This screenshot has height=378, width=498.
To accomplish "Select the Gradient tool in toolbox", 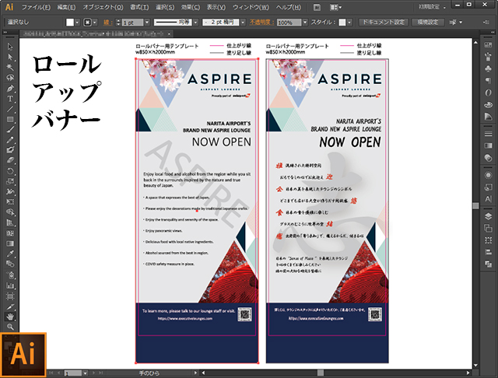I will click(10, 243).
